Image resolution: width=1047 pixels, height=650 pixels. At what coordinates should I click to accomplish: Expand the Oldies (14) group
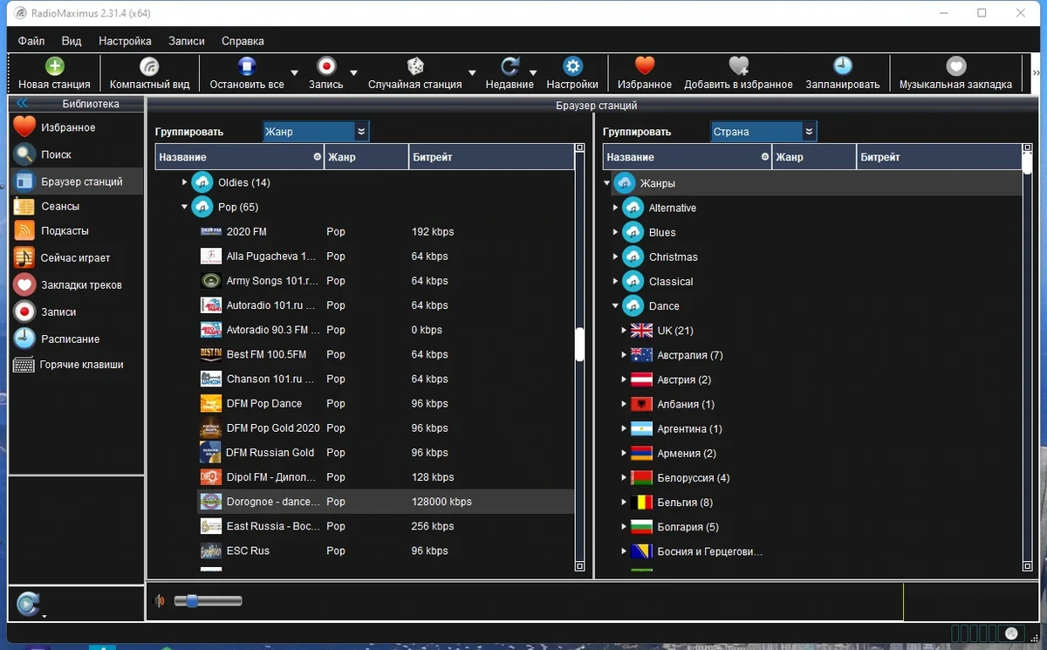pyautogui.click(x=184, y=182)
